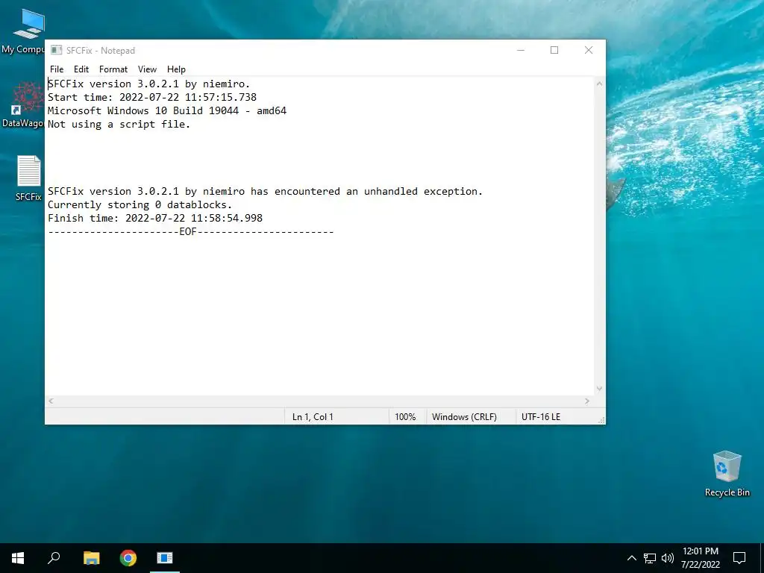
Task: Open the File menu in Notepad
Action: click(x=57, y=69)
